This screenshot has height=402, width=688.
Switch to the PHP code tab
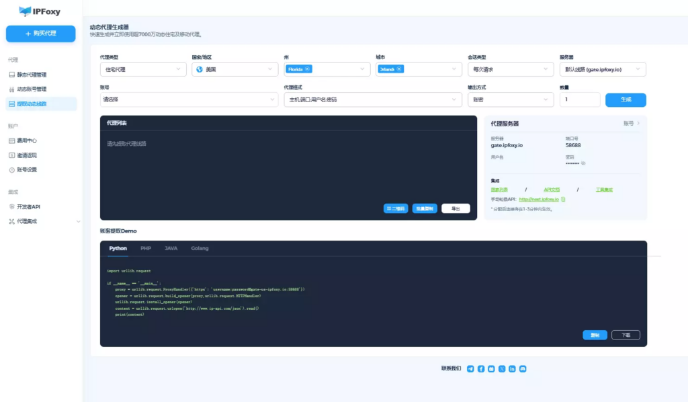pos(146,248)
